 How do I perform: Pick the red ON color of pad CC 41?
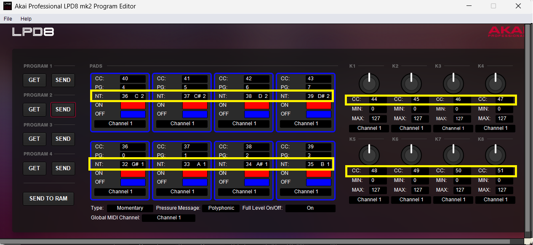[x=195, y=105]
